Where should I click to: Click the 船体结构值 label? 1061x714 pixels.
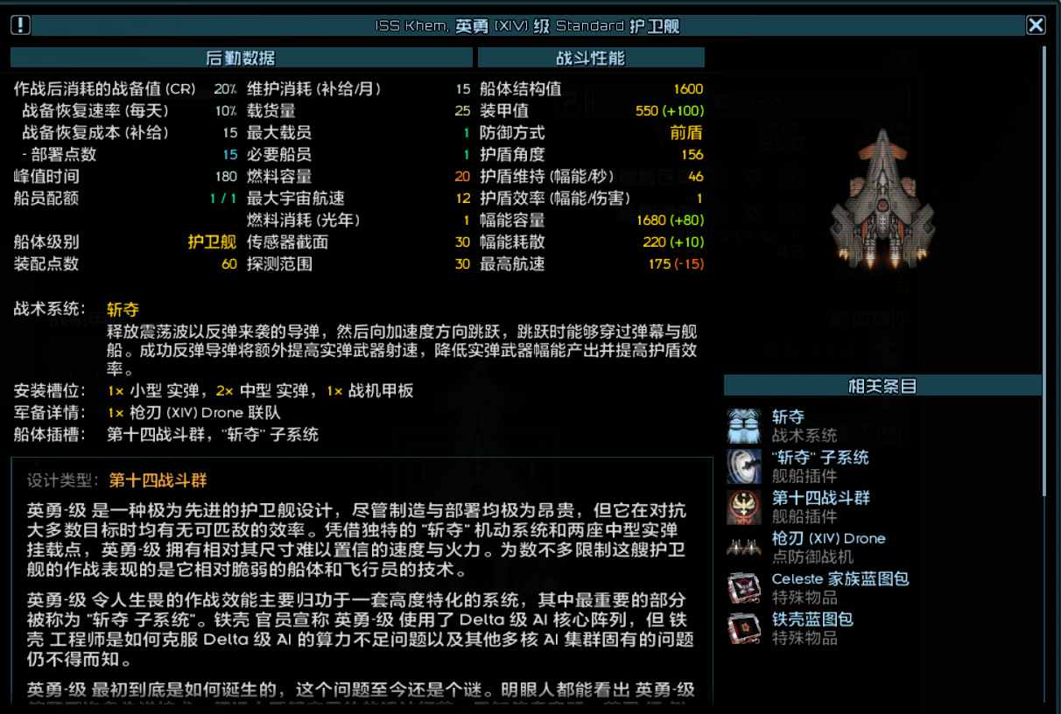pyautogui.click(x=521, y=89)
